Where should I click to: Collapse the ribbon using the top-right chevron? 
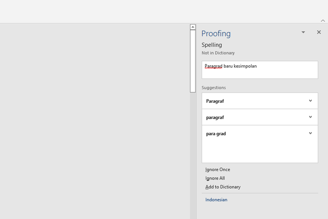pos(323,21)
